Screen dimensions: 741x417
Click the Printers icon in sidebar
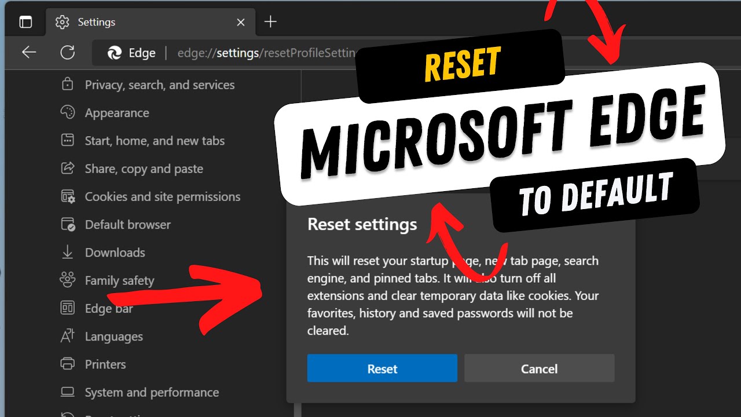68,364
